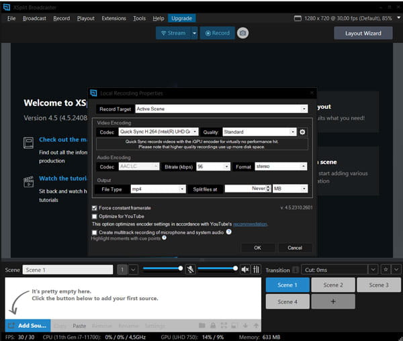Image resolution: width=403 pixels, height=341 pixels.
Task: Expand the resolution options arrow at top right
Action: click(398, 18)
